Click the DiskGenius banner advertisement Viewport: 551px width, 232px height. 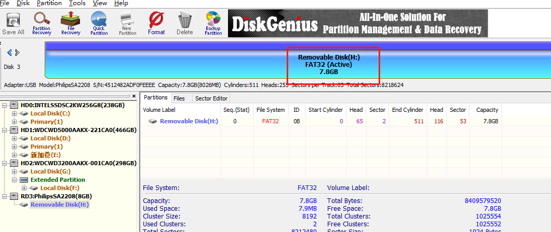(358, 23)
